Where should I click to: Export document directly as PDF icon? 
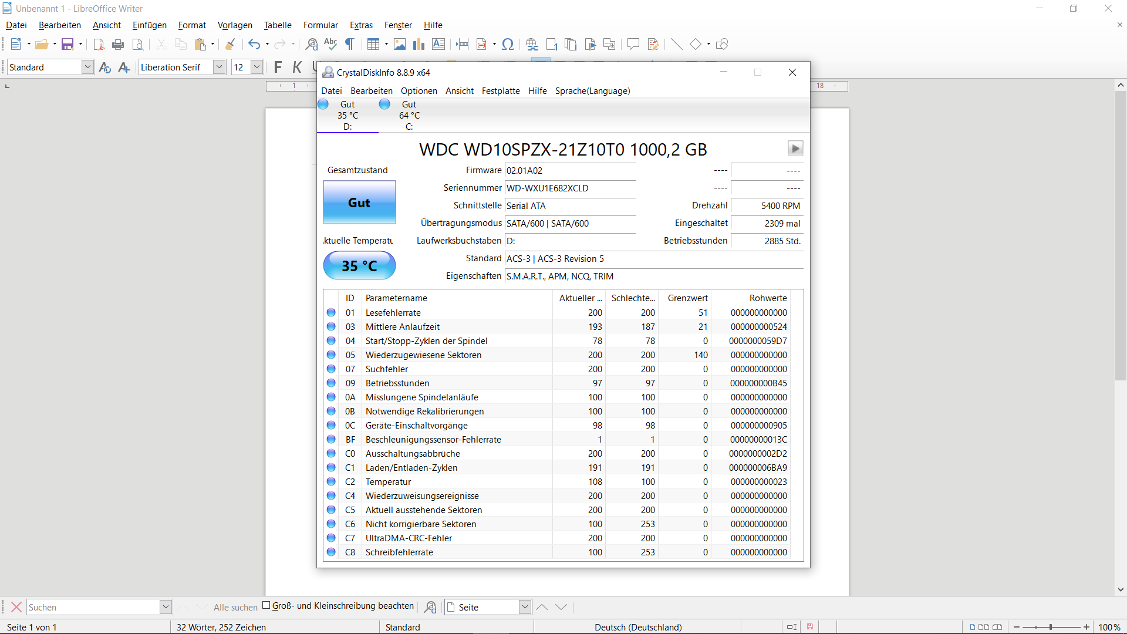click(x=99, y=44)
